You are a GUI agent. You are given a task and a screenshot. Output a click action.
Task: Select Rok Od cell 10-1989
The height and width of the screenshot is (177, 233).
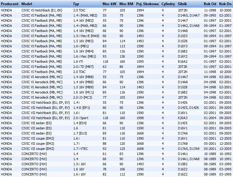click(210, 154)
